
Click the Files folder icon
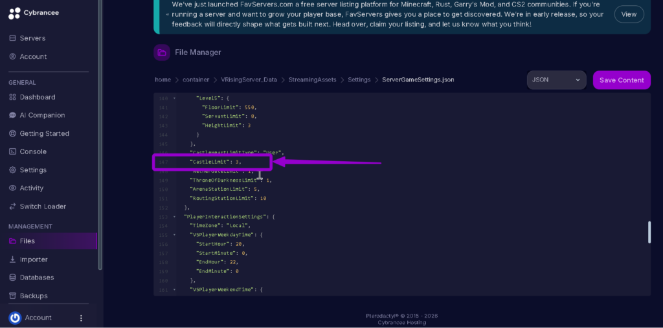[13, 241]
